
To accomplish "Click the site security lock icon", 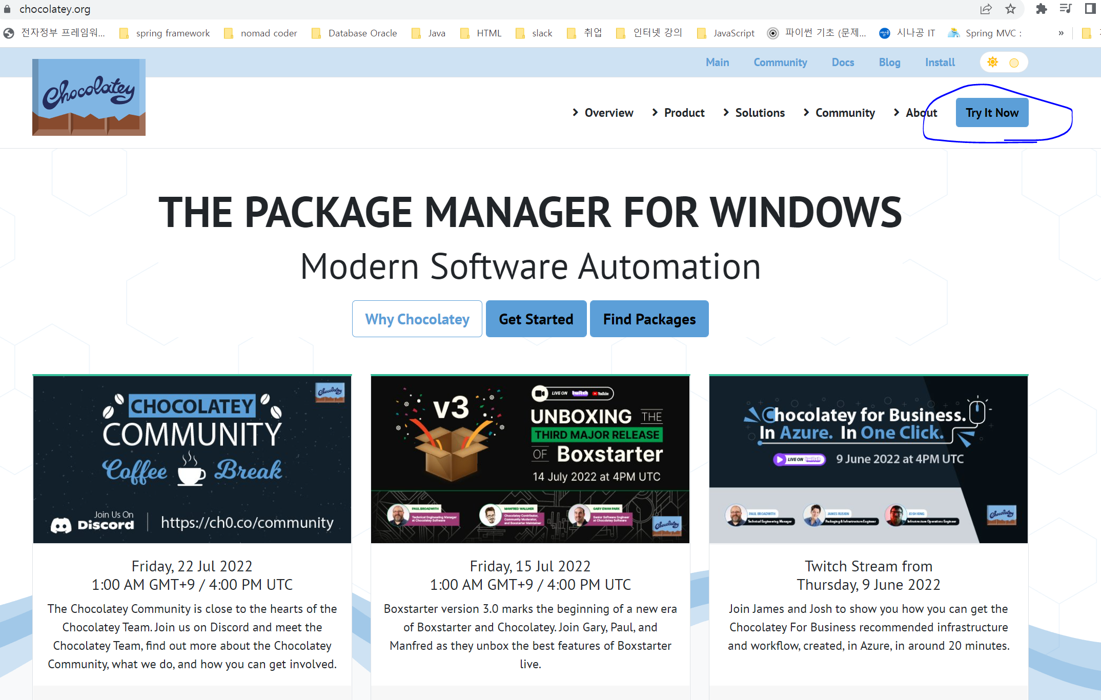I will tap(7, 9).
